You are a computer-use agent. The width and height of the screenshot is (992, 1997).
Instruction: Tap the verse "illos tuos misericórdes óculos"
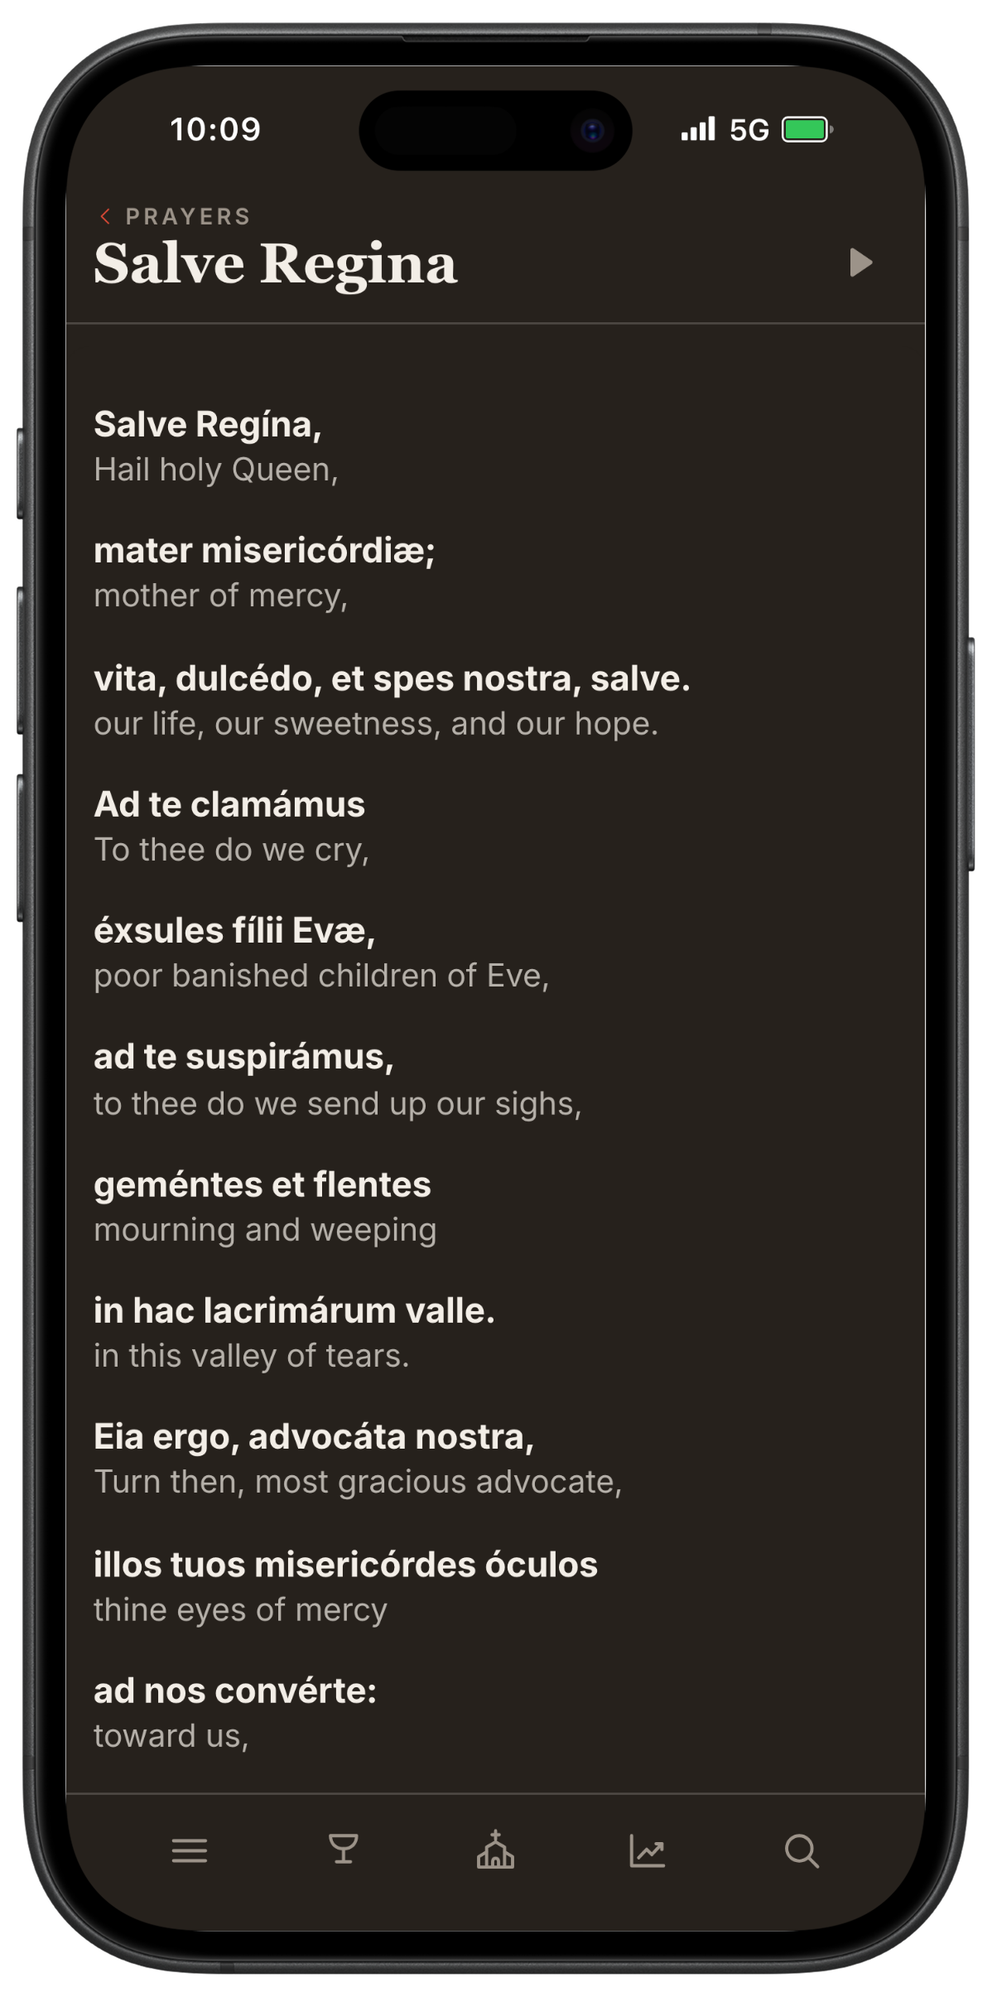click(345, 1565)
